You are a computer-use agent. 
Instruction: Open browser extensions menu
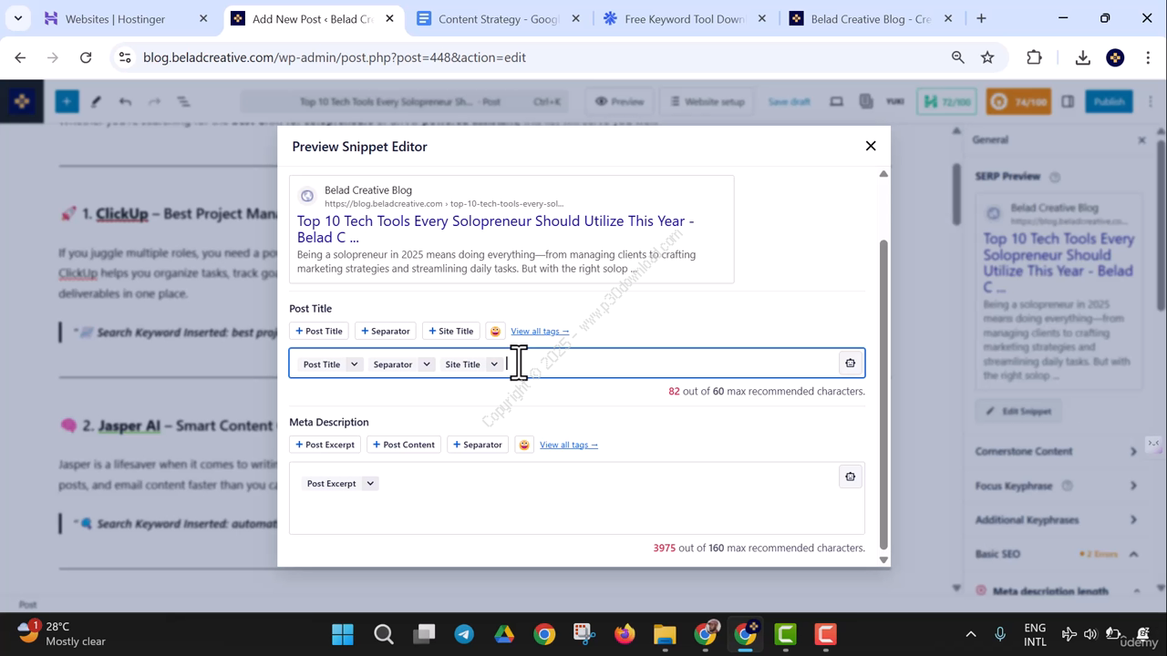click(x=1034, y=57)
